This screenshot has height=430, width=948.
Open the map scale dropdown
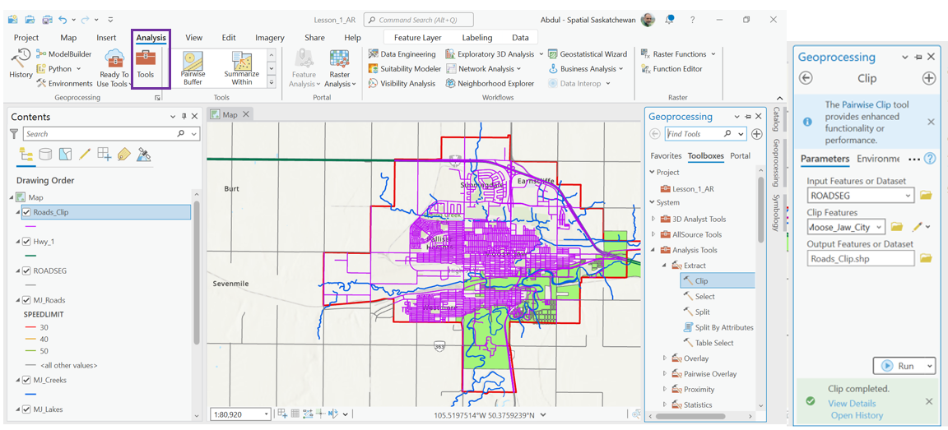tap(266, 414)
